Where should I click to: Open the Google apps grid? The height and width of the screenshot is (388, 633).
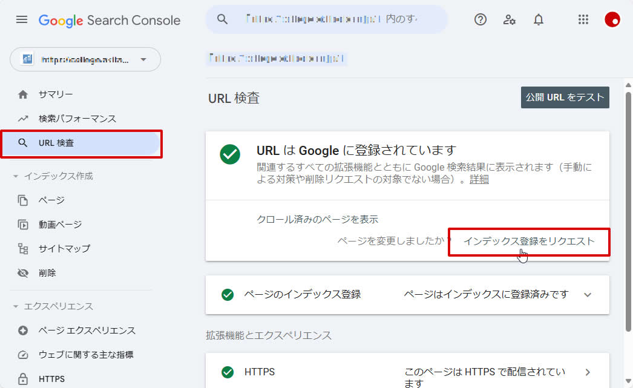point(583,20)
